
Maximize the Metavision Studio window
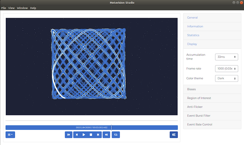(238, 3)
